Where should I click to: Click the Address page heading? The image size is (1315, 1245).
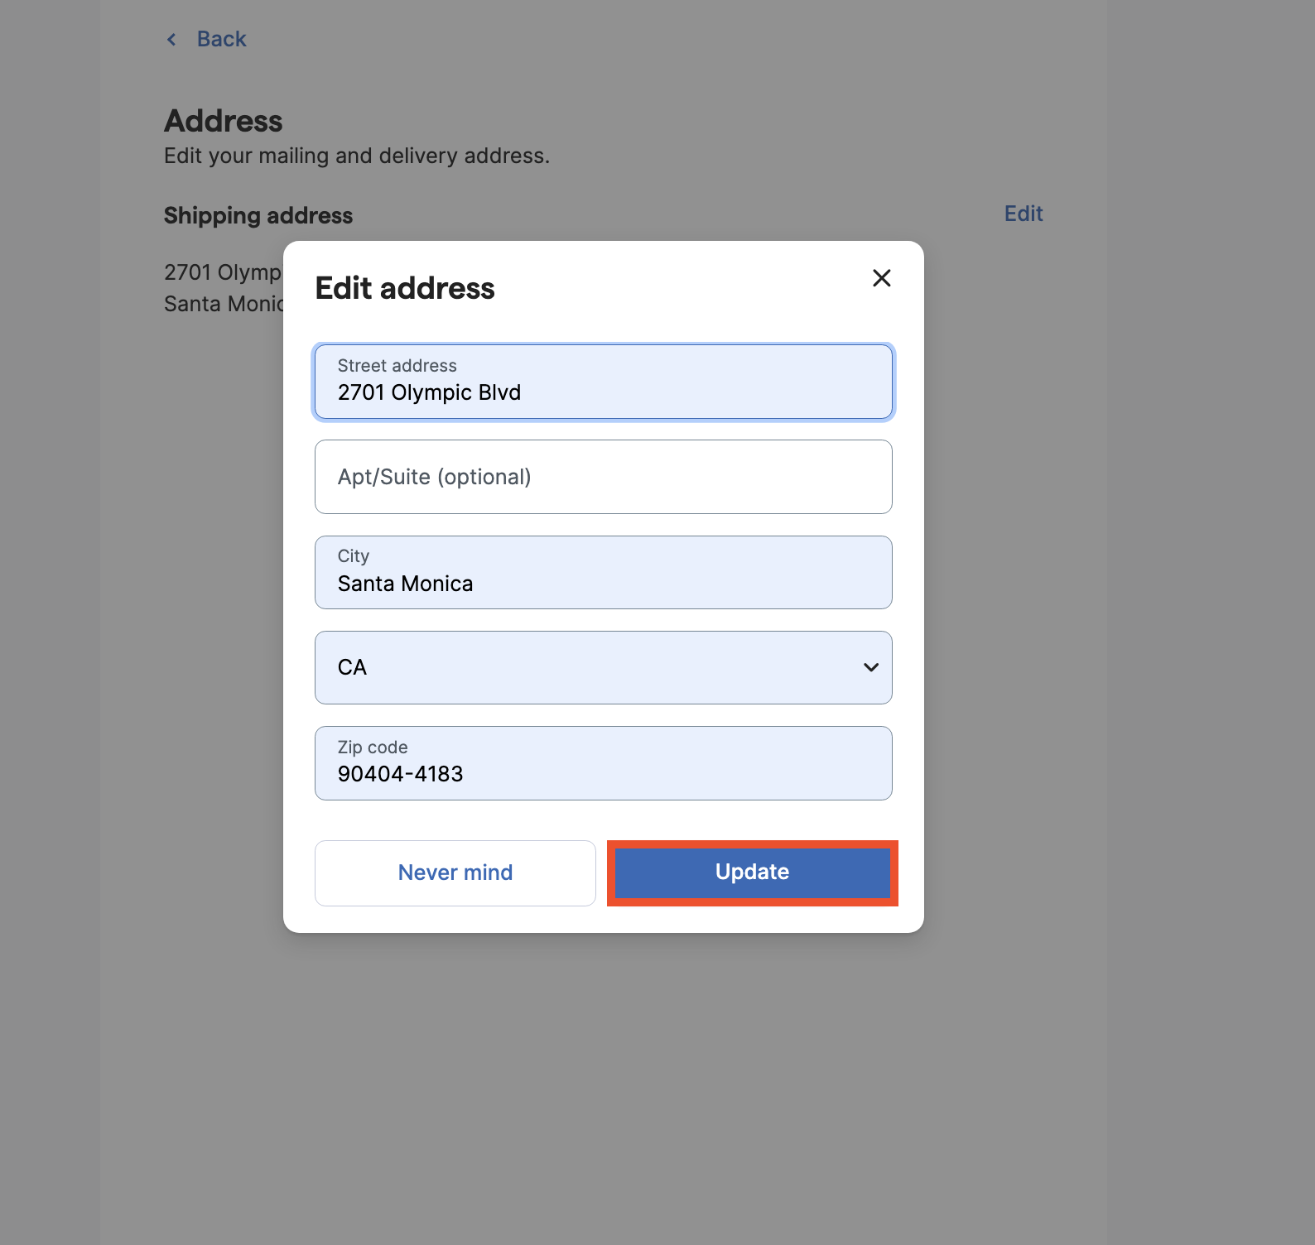224,121
